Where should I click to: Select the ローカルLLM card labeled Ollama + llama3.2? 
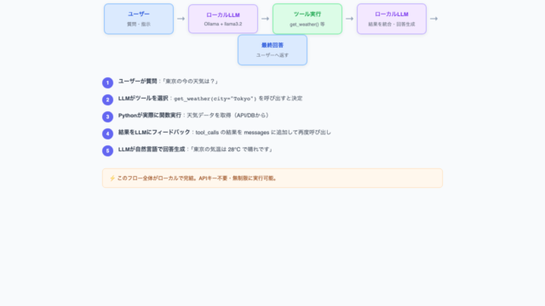point(223,19)
